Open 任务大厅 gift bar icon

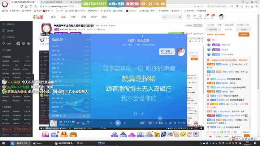coord(45,134)
